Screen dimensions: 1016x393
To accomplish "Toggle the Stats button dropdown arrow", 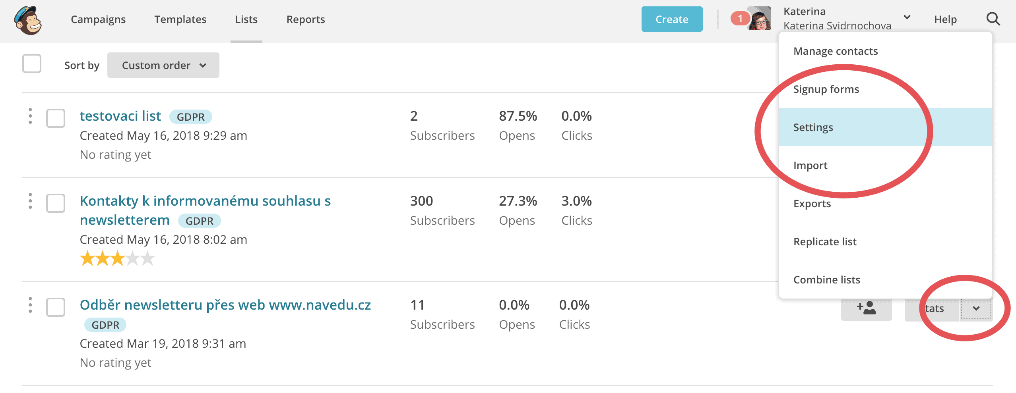I will [x=976, y=308].
